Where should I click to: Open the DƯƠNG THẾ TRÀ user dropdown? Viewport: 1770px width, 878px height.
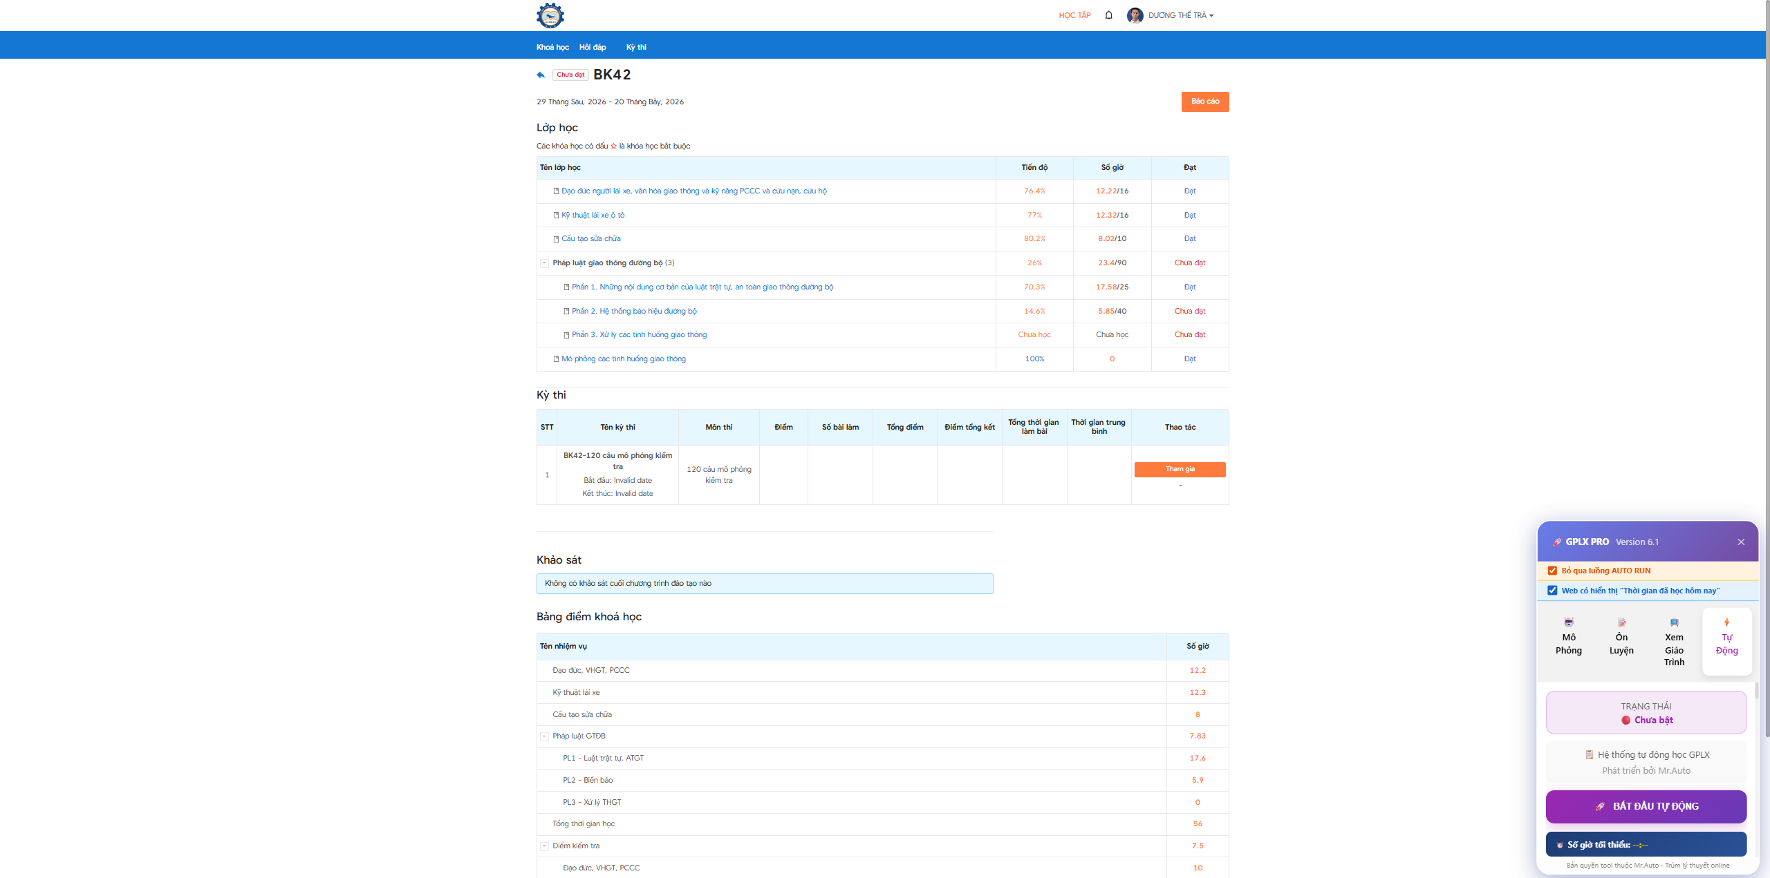pyautogui.click(x=1181, y=15)
